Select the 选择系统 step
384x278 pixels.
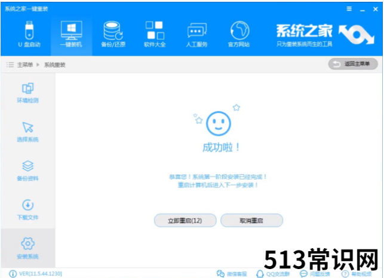click(27, 132)
